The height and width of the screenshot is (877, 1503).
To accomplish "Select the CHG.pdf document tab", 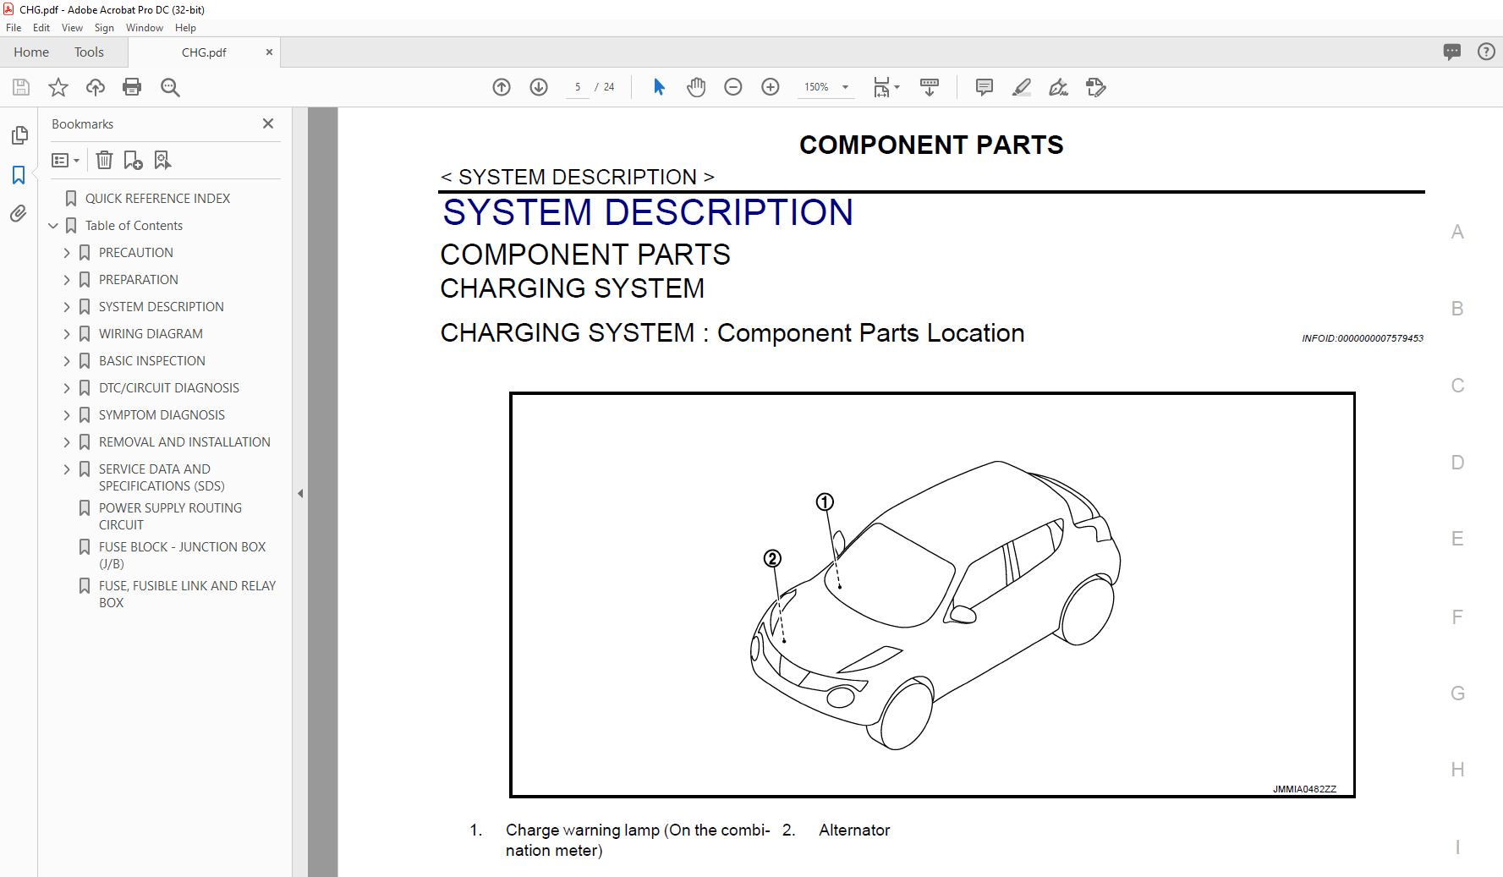I will click(x=204, y=52).
